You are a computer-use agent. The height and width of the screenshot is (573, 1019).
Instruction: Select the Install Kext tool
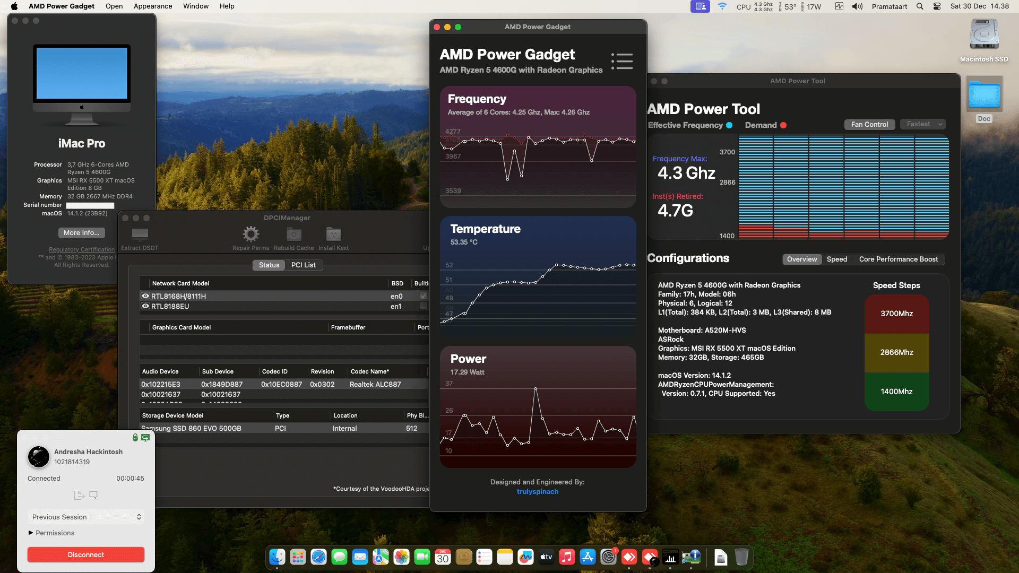pyautogui.click(x=333, y=234)
